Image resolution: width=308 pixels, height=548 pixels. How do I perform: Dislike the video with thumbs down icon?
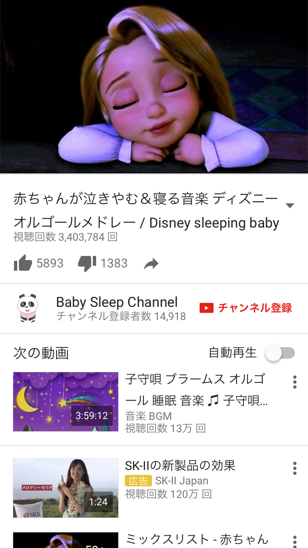87,263
